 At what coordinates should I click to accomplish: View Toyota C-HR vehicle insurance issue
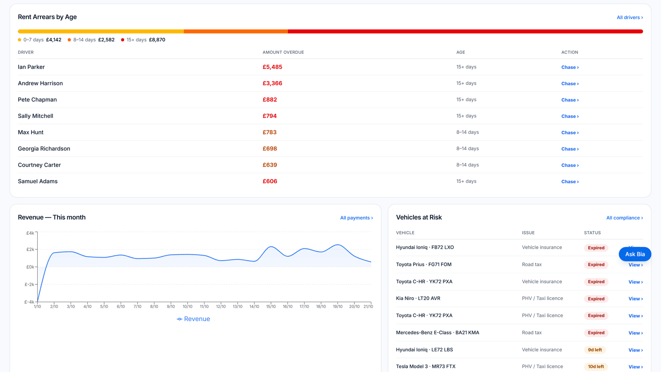pos(635,282)
